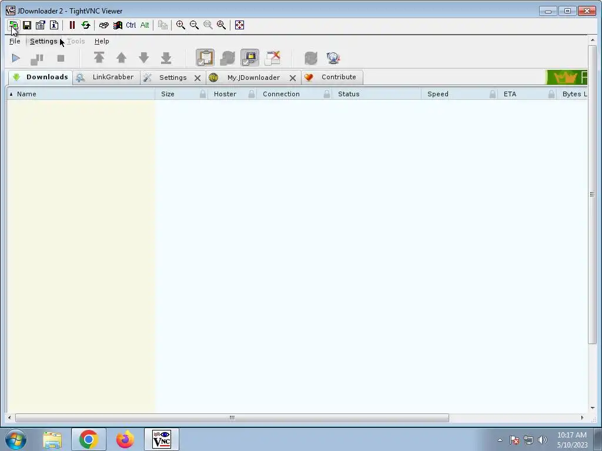The width and height of the screenshot is (602, 451).
Task: Start downloads with the blue play icon
Action: 16,58
